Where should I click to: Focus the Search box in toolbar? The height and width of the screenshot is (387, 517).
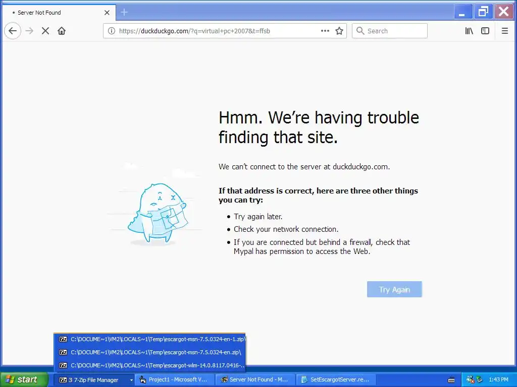pyautogui.click(x=389, y=31)
